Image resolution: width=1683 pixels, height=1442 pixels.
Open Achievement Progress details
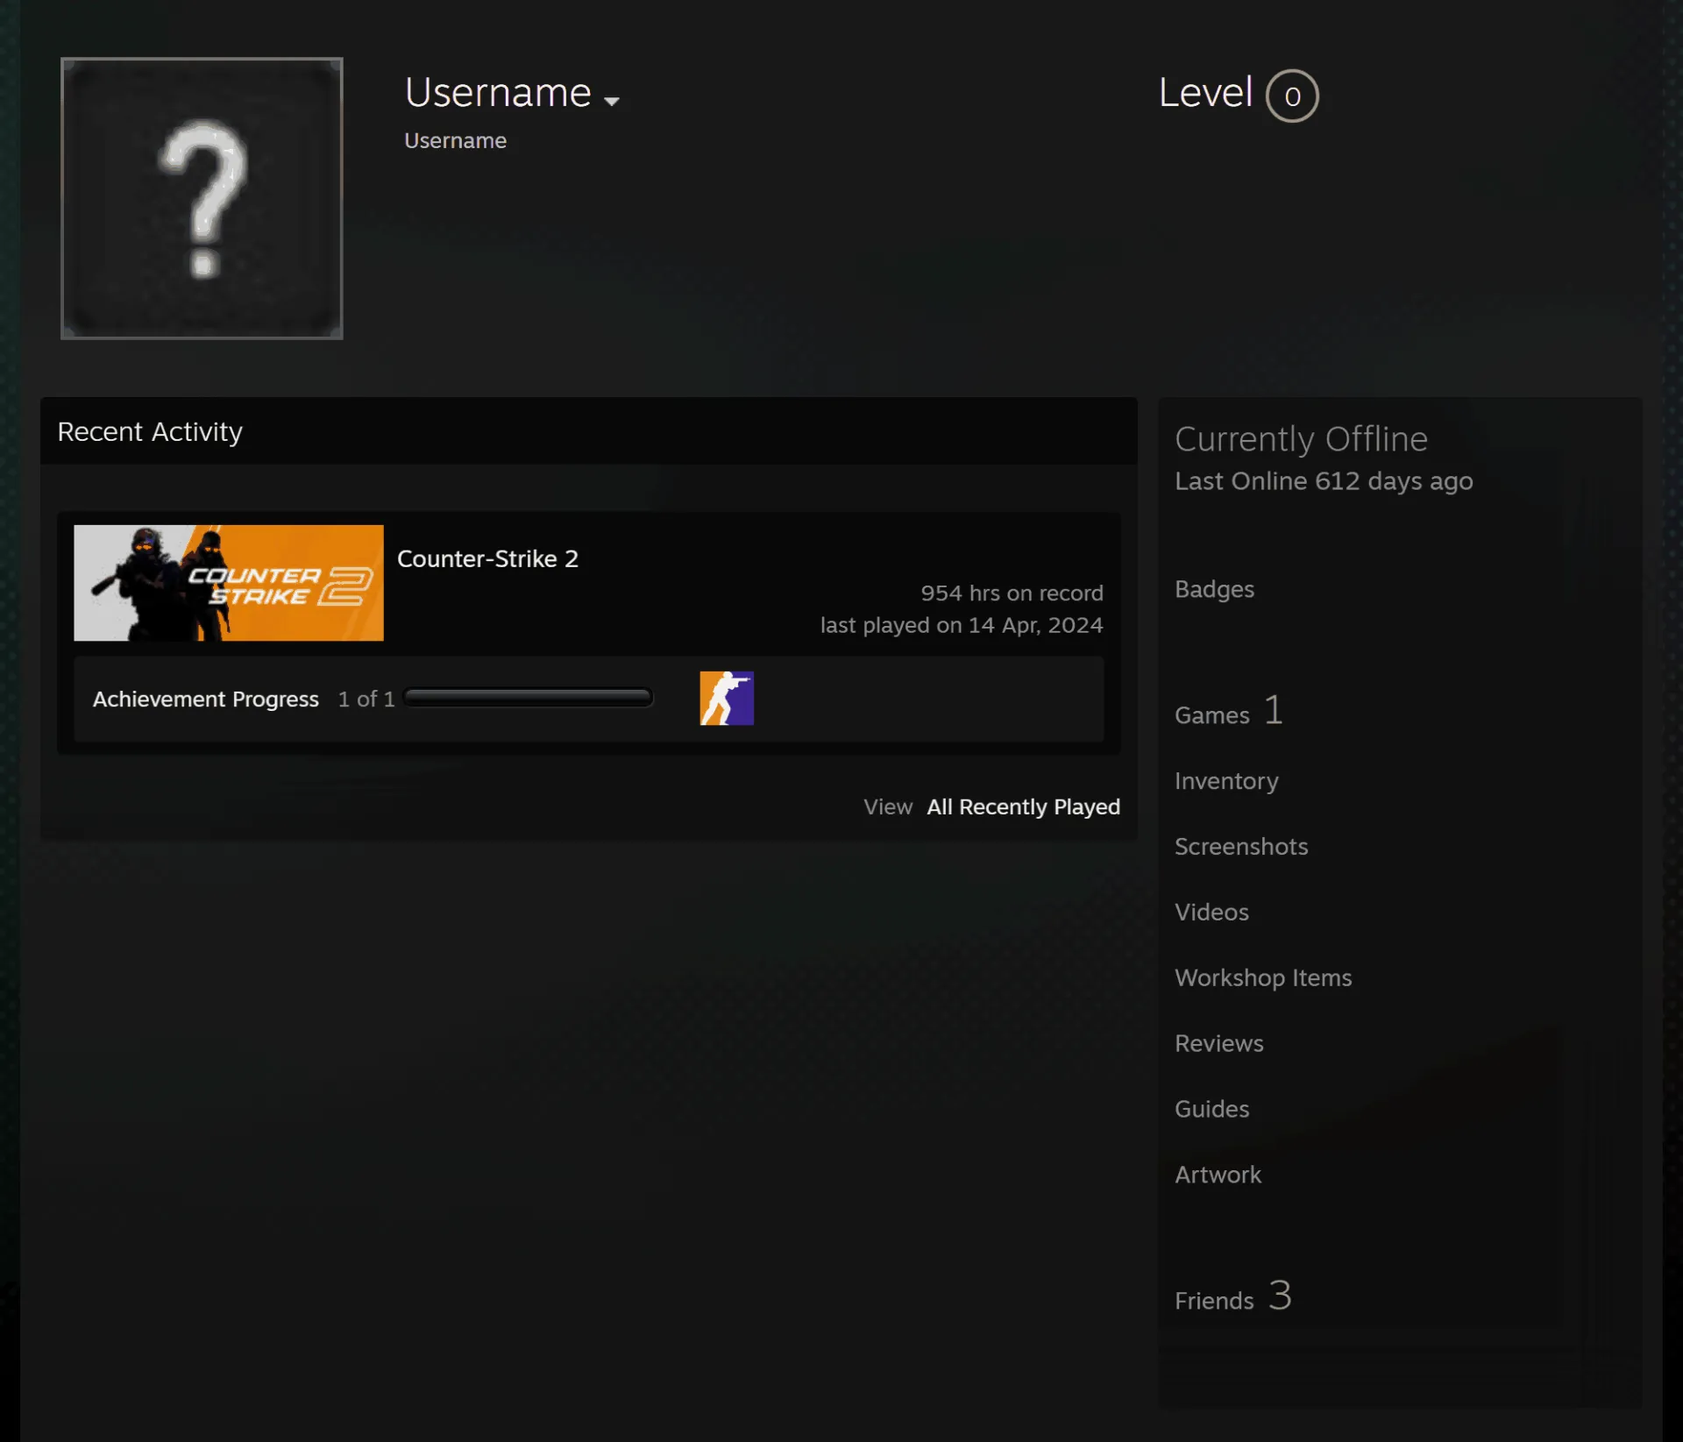(206, 699)
